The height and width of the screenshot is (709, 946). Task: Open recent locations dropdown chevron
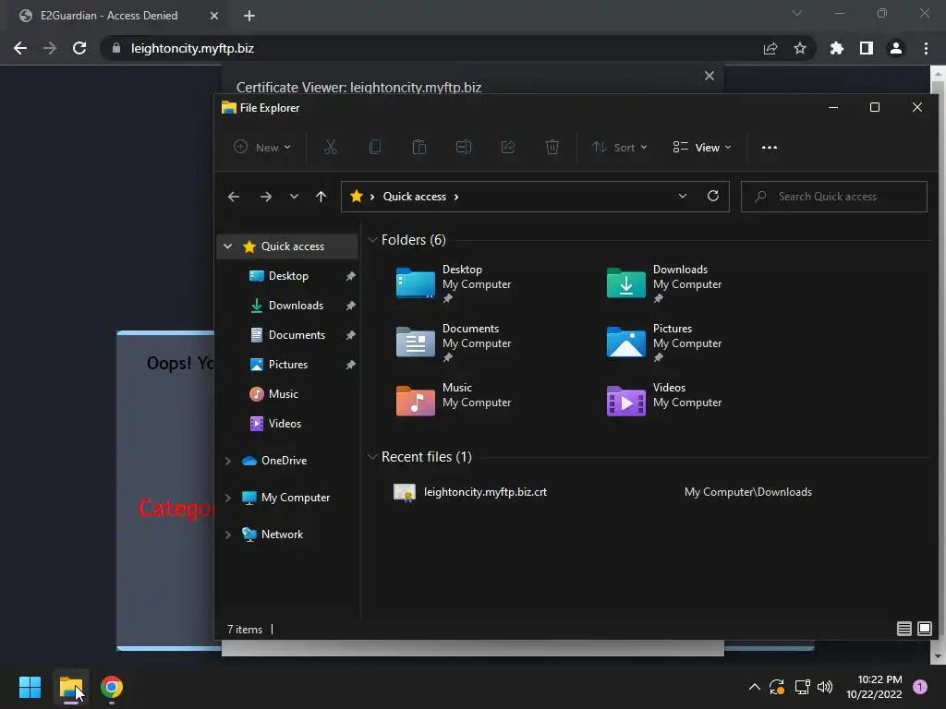294,197
